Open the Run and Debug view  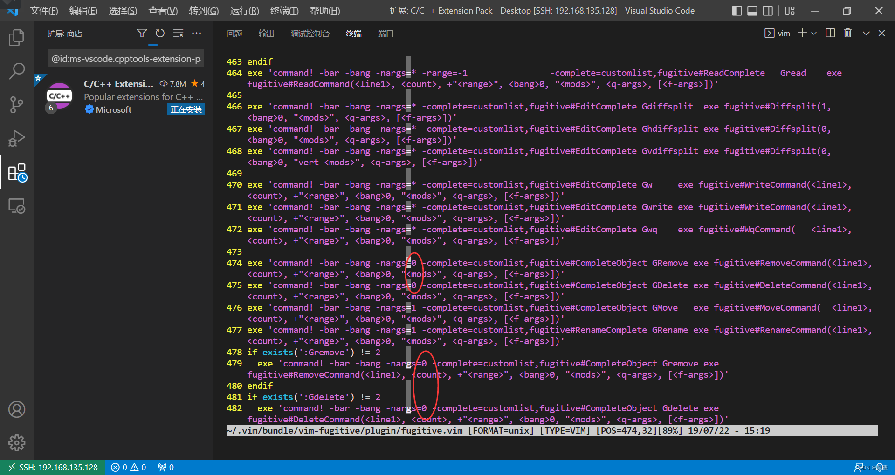[x=17, y=138]
